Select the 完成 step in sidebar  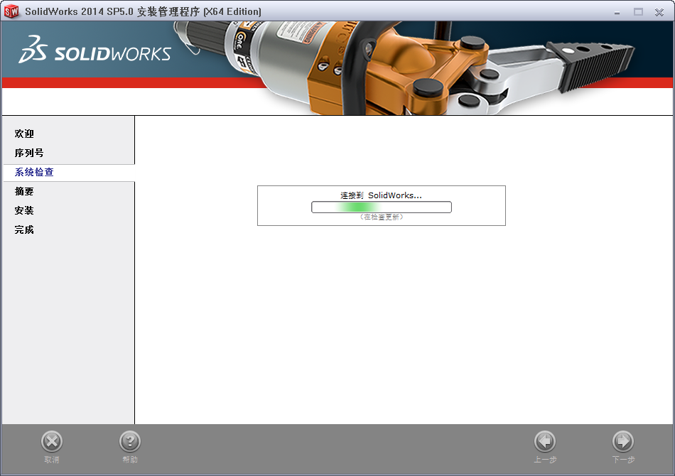pos(24,229)
